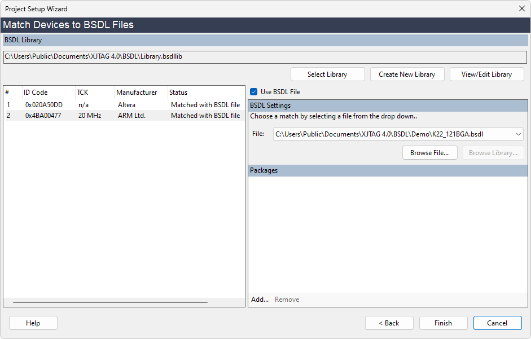Open the Help button
The height and width of the screenshot is (339, 531).
point(33,323)
